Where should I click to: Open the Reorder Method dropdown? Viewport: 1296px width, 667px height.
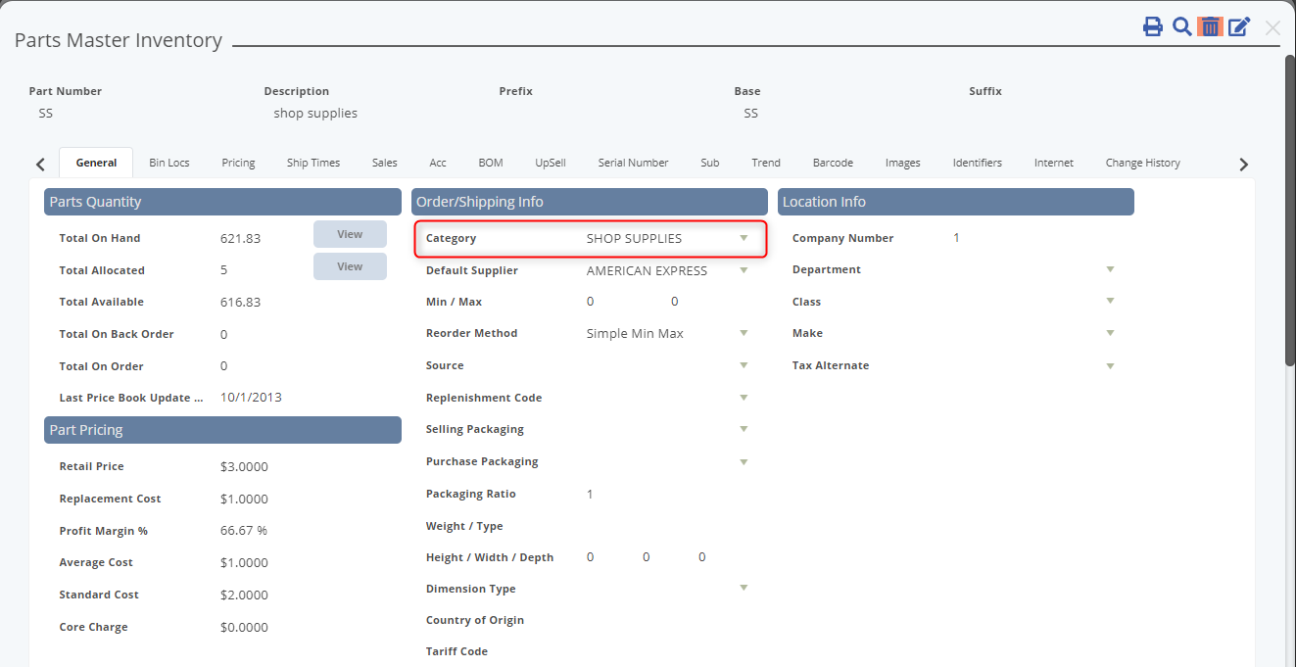pyautogui.click(x=744, y=333)
